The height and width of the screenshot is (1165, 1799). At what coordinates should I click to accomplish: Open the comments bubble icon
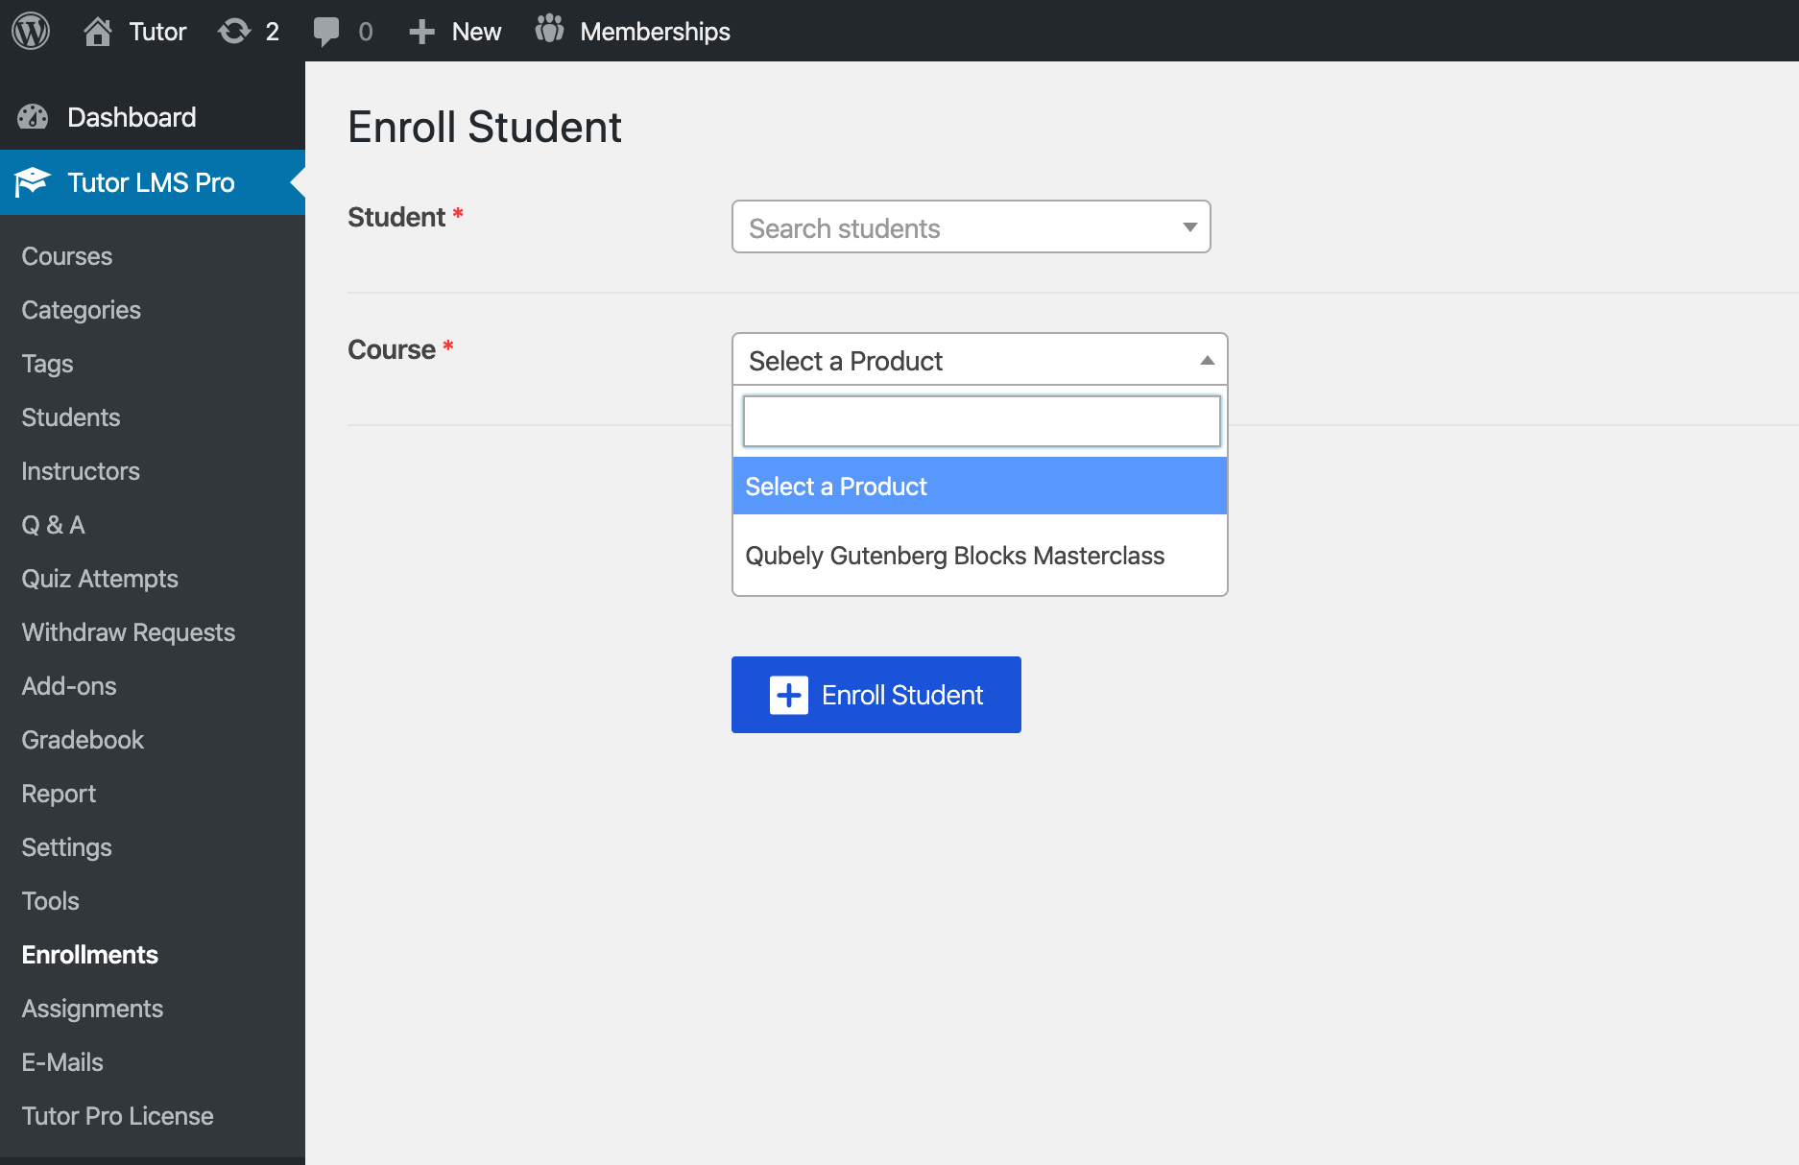coord(326,32)
